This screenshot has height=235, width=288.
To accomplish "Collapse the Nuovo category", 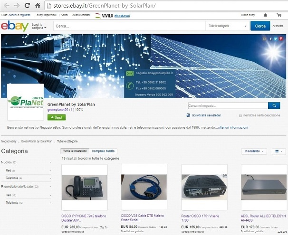I will point(50,162).
